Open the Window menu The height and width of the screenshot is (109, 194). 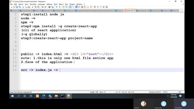(79, 4)
